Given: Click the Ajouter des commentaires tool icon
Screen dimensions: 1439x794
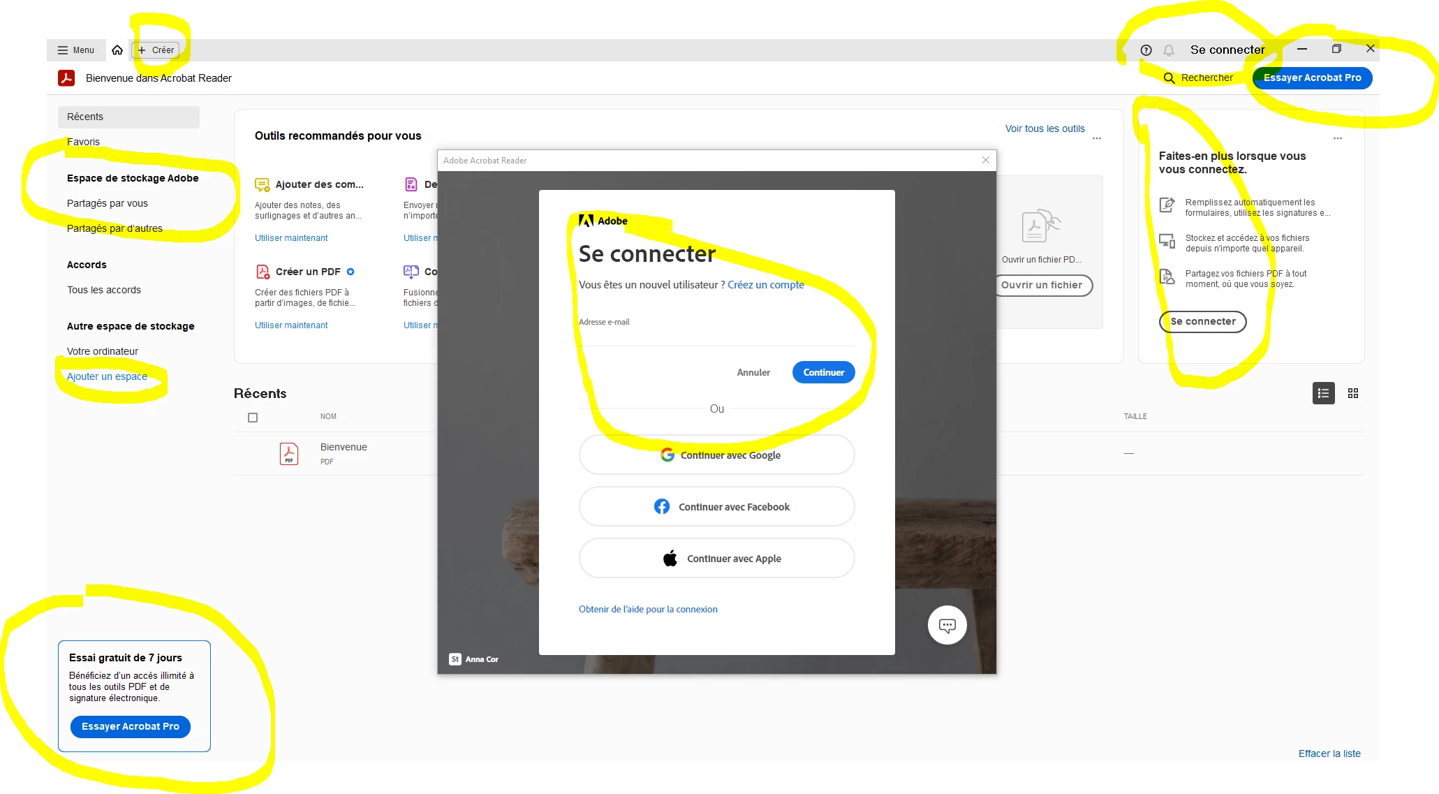Looking at the screenshot, I should click(x=262, y=184).
